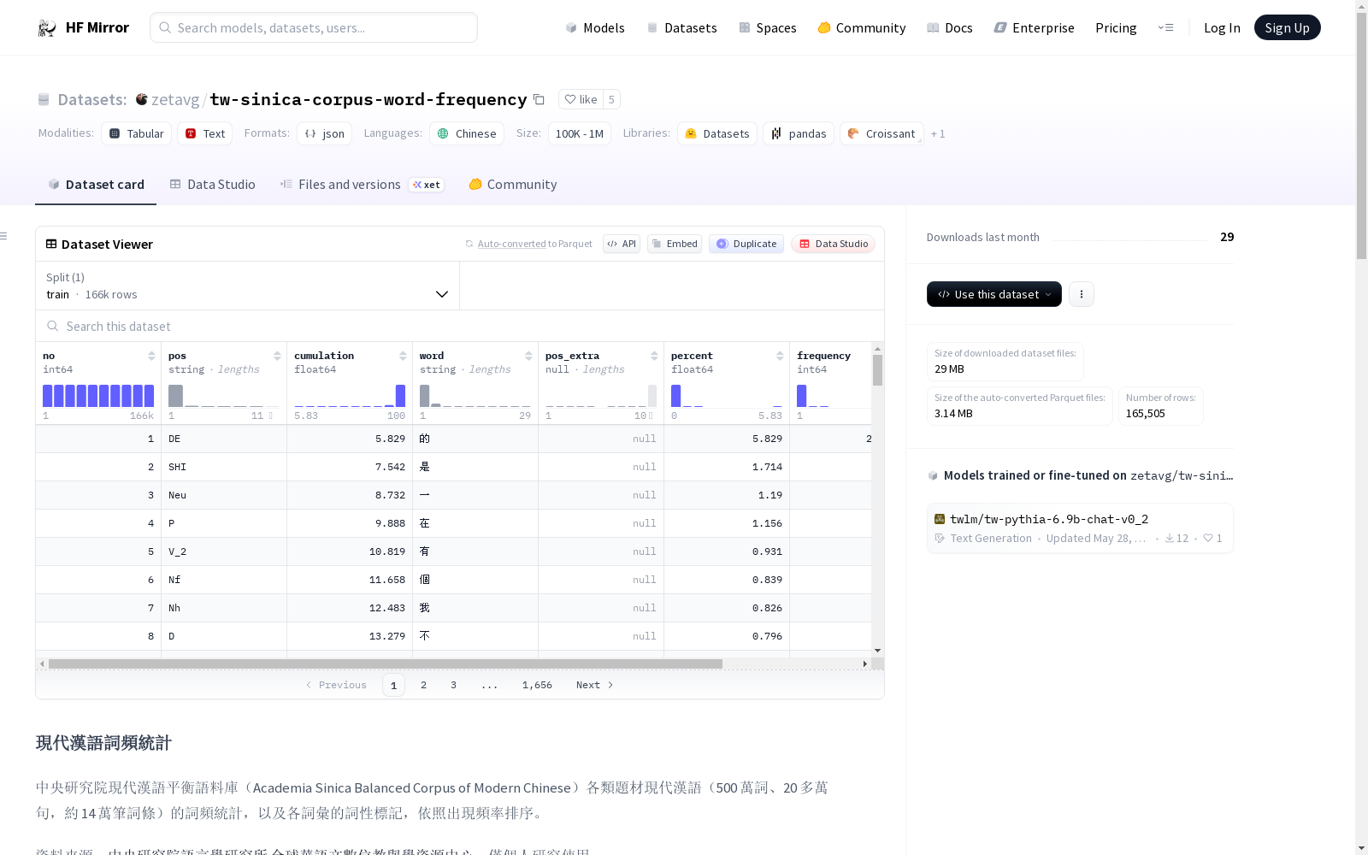This screenshot has height=855, width=1368.
Task: Open the 'Use this dataset' dropdown
Action: tap(994, 294)
